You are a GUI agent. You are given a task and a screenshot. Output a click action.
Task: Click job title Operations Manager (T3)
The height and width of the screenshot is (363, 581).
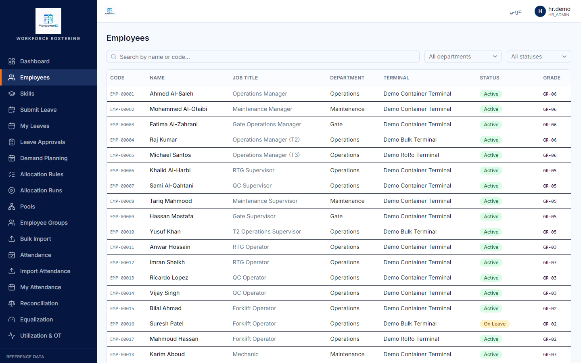click(266, 155)
